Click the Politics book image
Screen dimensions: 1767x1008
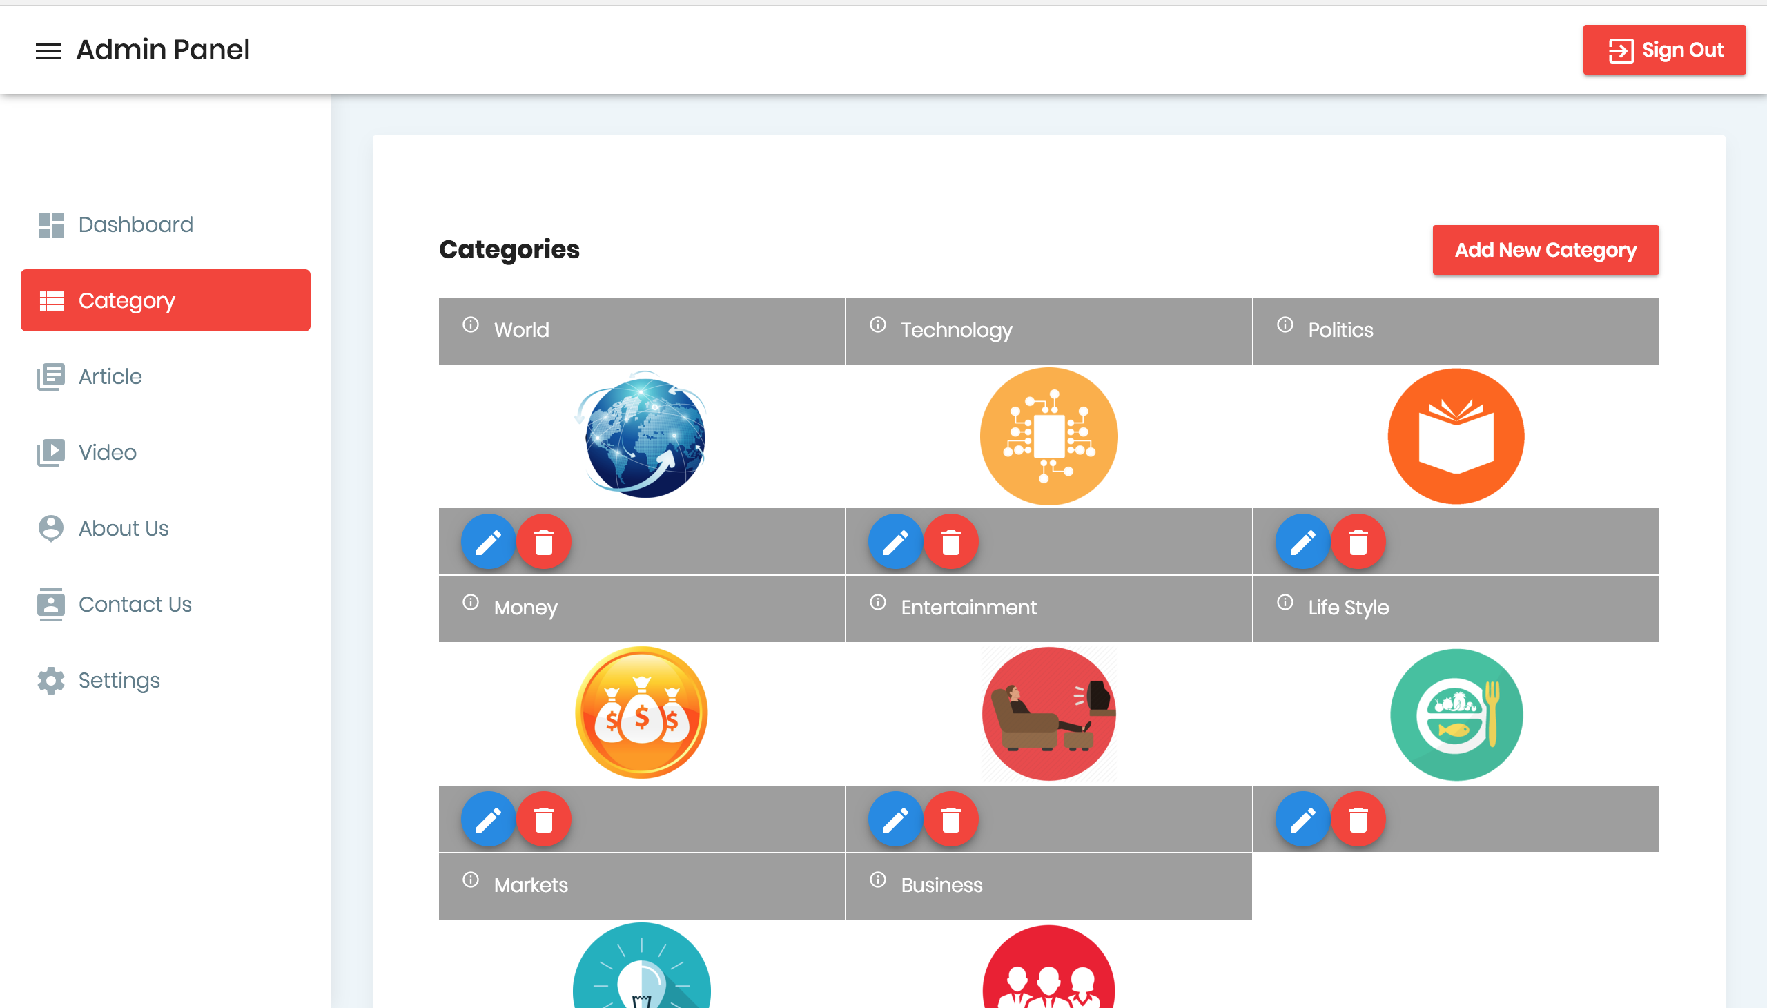(1455, 436)
